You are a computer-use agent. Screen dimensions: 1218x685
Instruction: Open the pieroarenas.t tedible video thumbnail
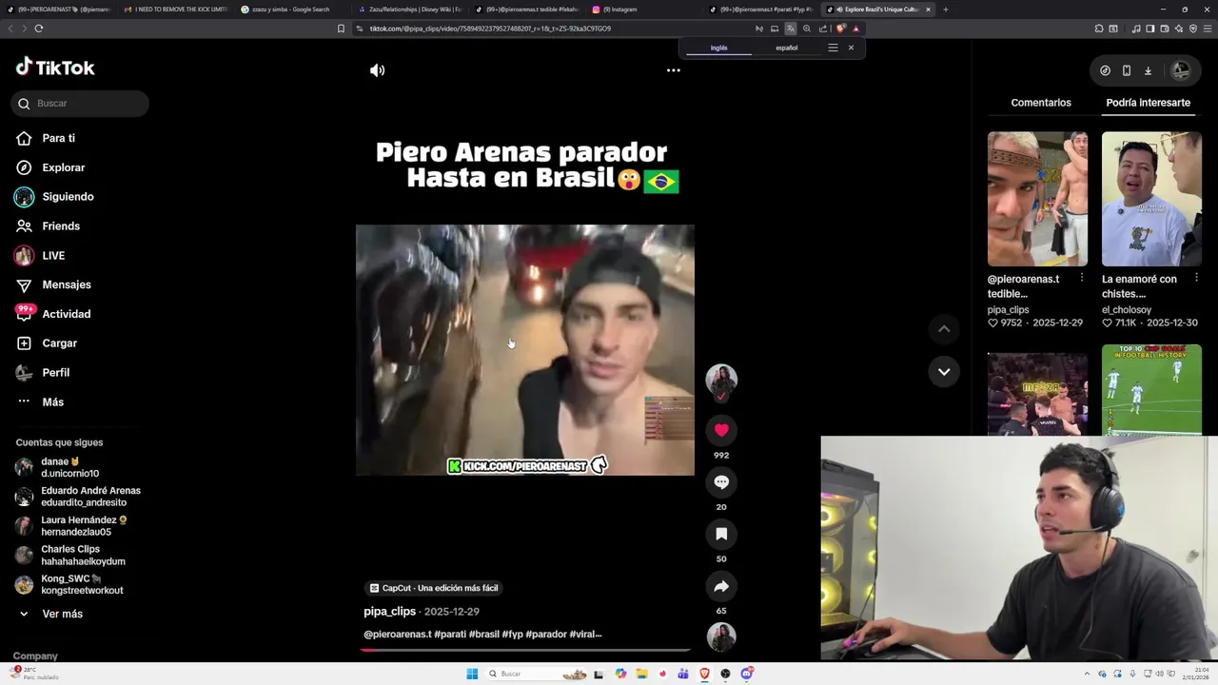1037,199
